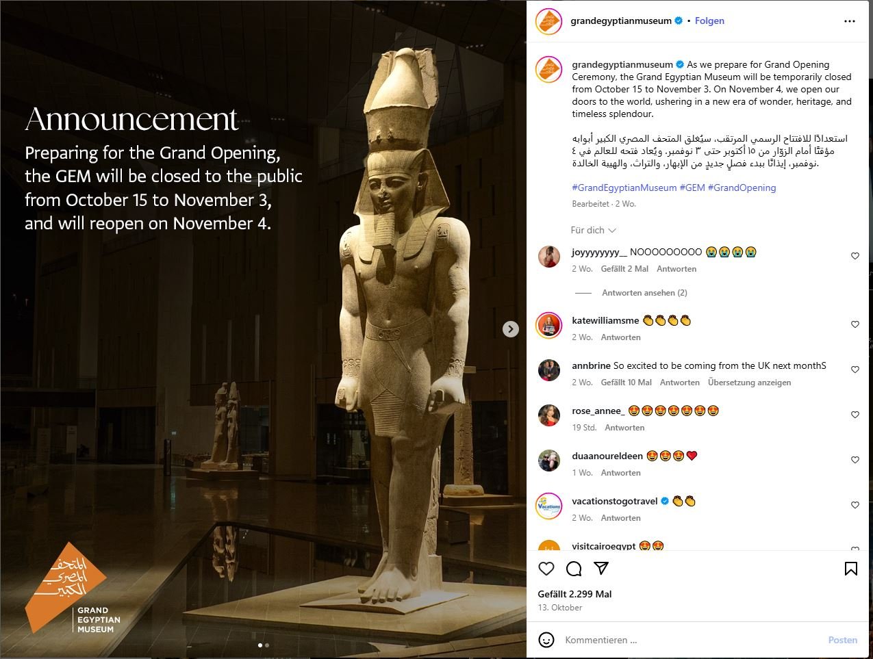Reply to katewilliamsme's comment
This screenshot has width=873, height=659.
pyautogui.click(x=621, y=337)
